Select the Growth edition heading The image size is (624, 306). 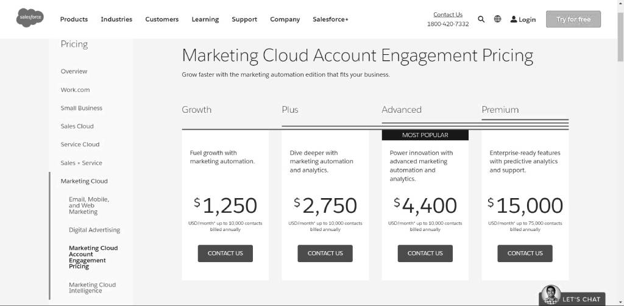(197, 110)
